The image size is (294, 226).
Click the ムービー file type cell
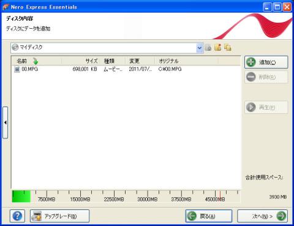[x=113, y=69]
